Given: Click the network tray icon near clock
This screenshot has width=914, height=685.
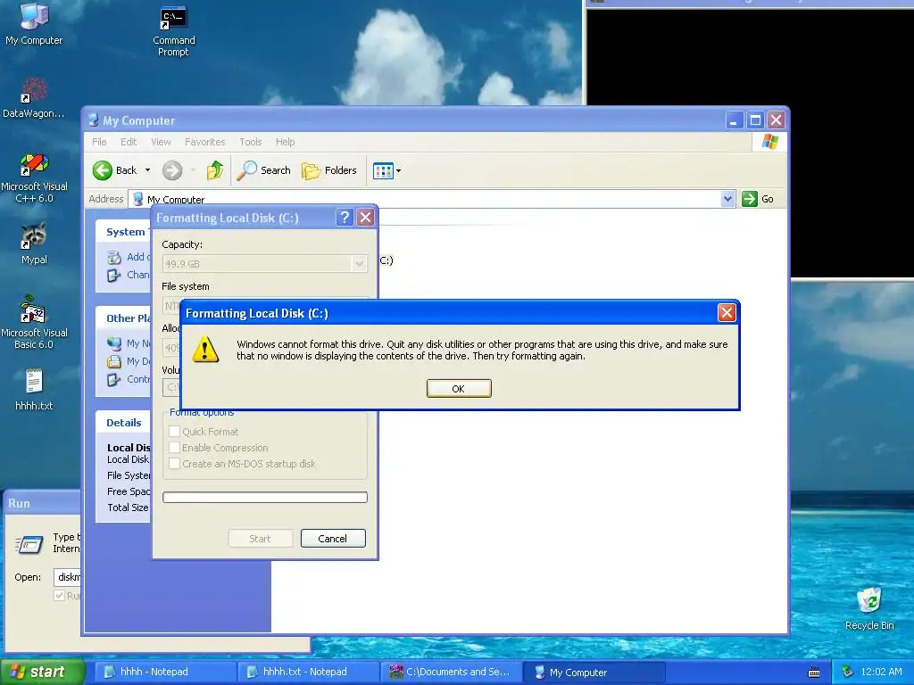Looking at the screenshot, I should click(847, 673).
